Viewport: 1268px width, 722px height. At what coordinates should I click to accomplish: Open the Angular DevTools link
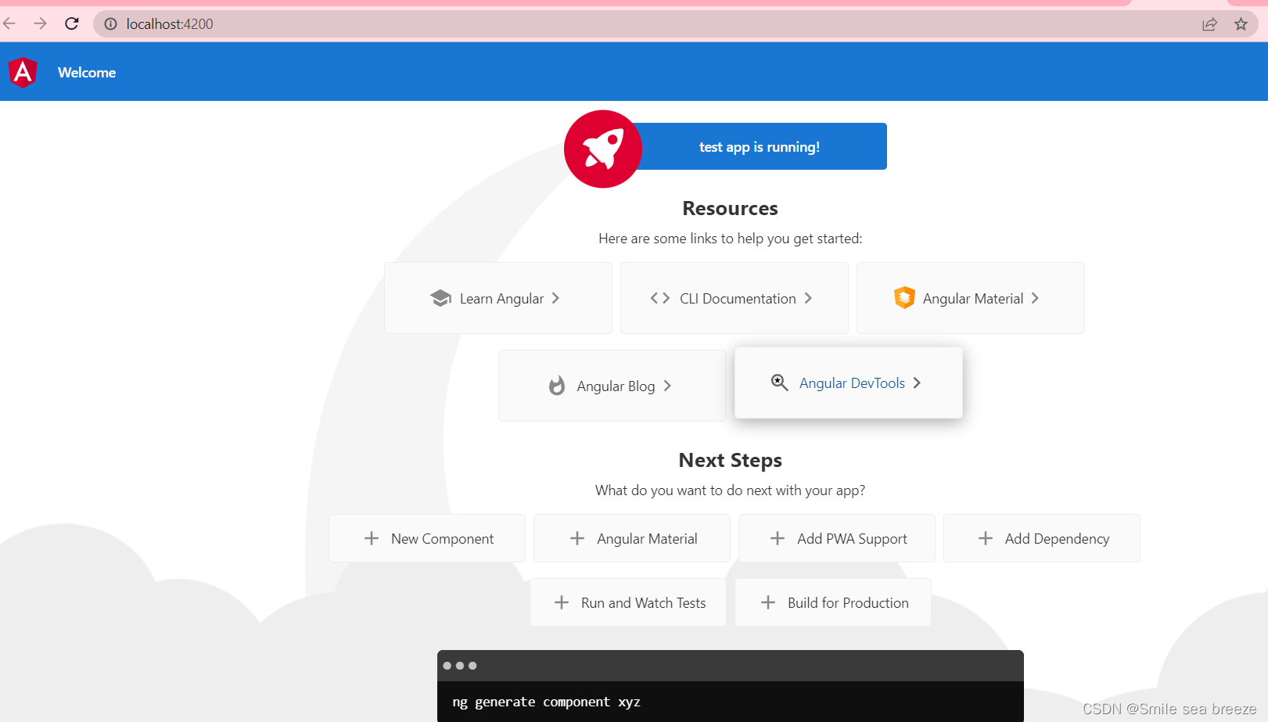tap(849, 383)
